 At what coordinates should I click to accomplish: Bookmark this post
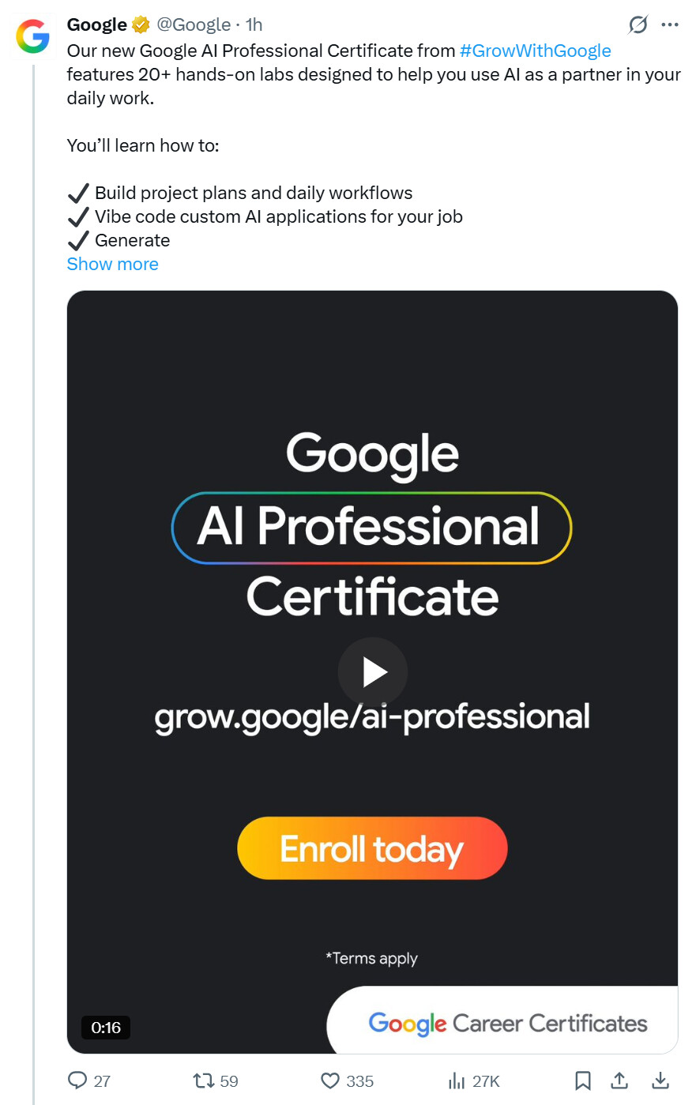pyautogui.click(x=583, y=1081)
